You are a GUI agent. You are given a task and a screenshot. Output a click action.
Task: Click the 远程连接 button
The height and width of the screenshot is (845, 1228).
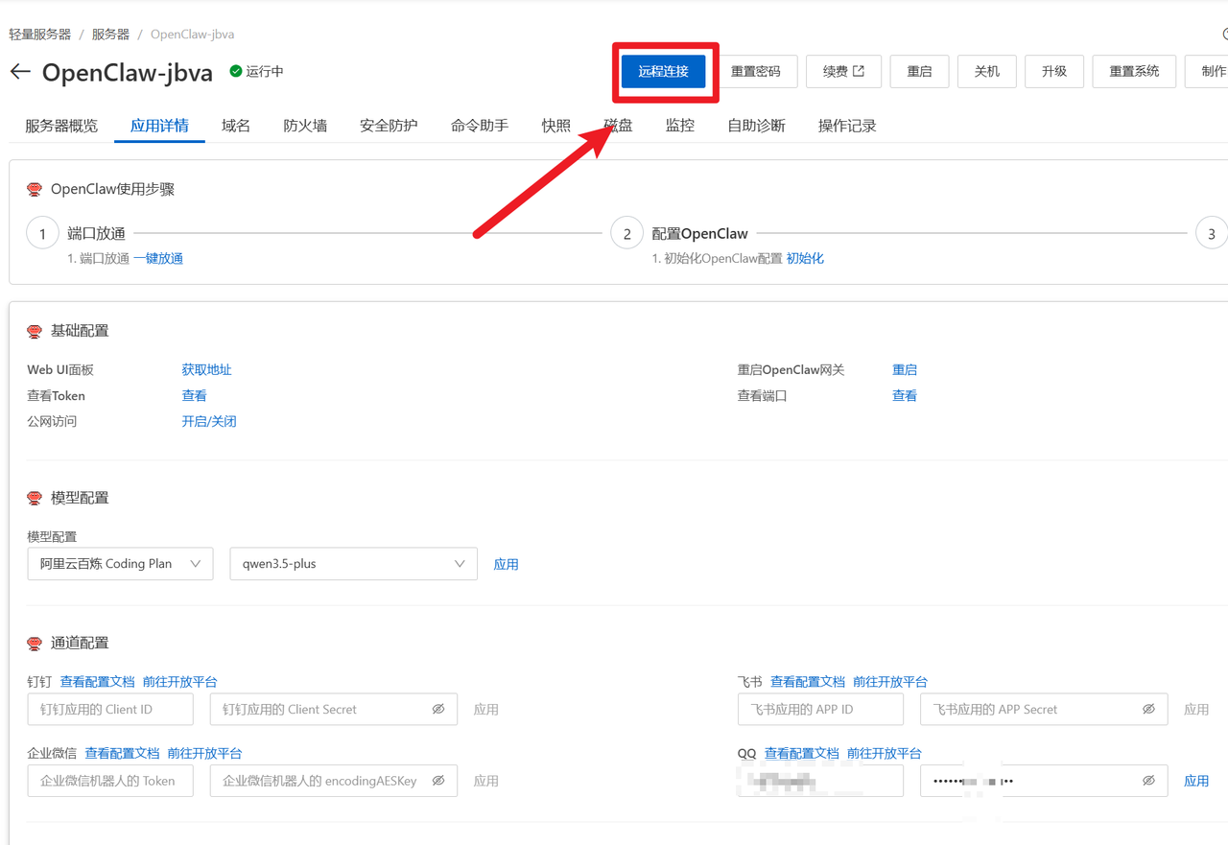(x=664, y=71)
